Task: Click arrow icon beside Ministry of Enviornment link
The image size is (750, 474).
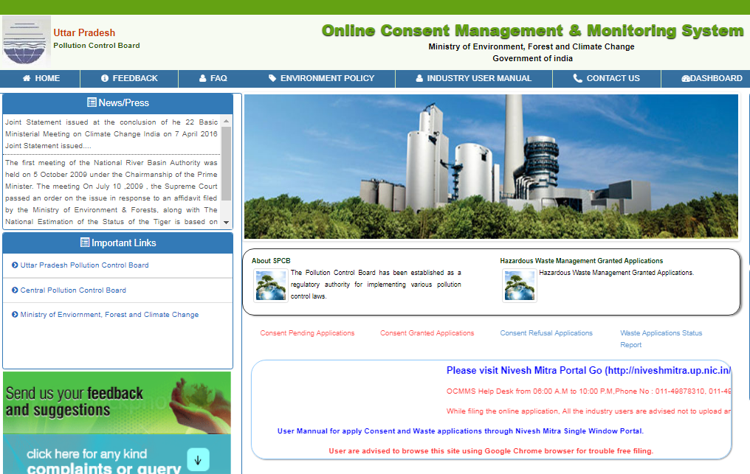Action: pyautogui.click(x=15, y=315)
